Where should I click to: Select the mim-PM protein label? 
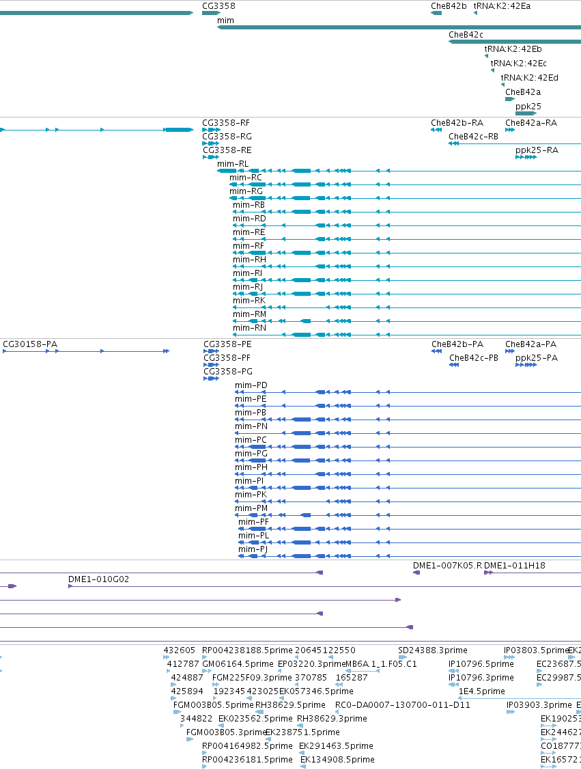[x=251, y=508]
